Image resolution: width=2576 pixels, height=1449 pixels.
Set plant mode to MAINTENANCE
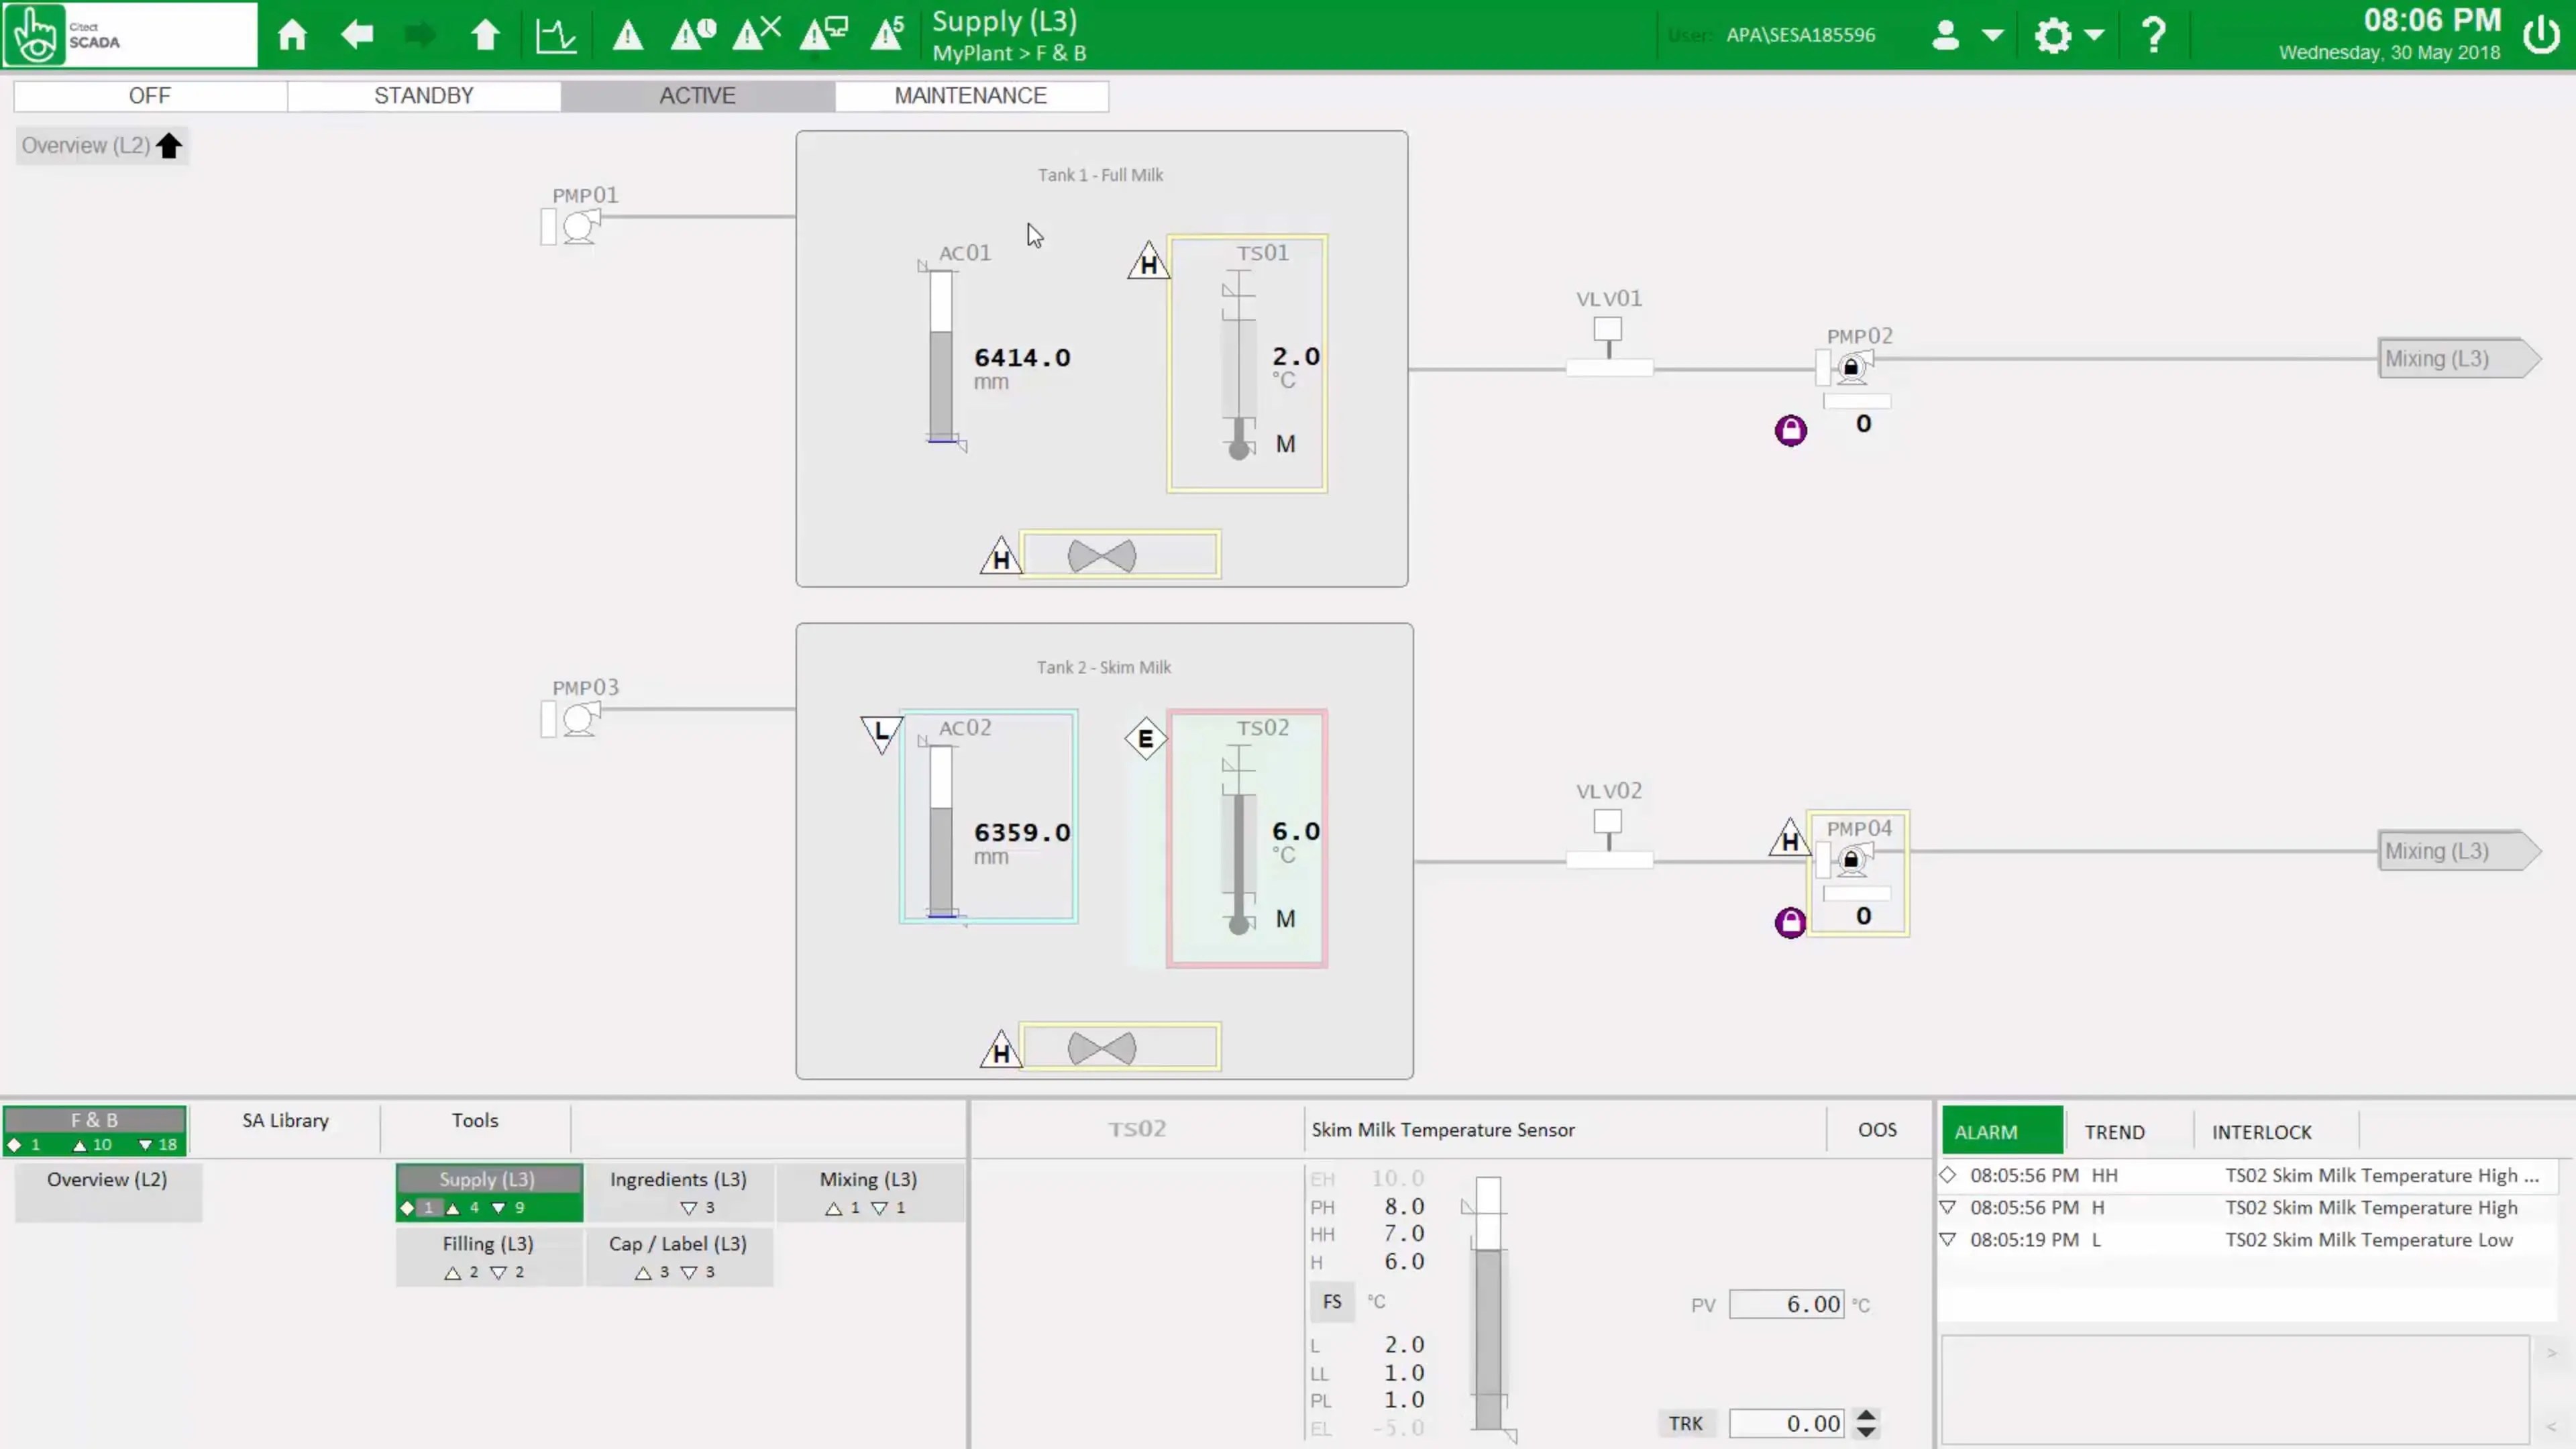pos(970,96)
